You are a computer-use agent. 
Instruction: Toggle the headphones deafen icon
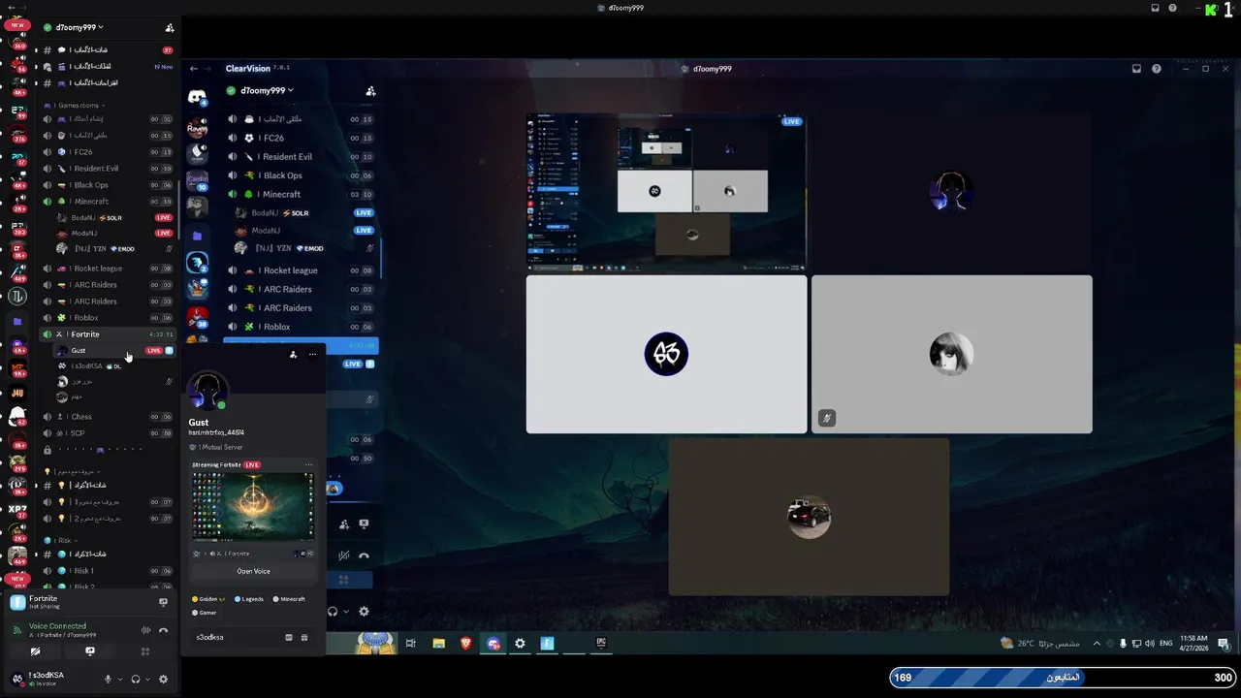pos(136,680)
